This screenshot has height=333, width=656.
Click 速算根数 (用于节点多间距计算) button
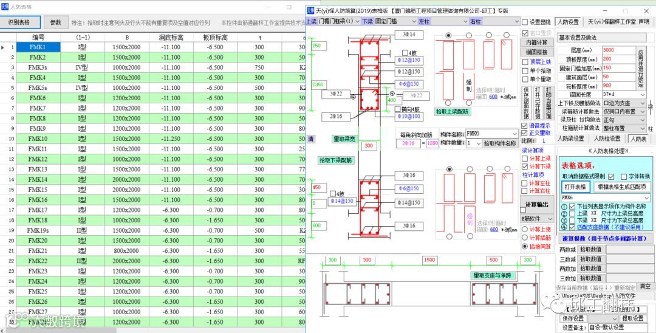point(606,238)
